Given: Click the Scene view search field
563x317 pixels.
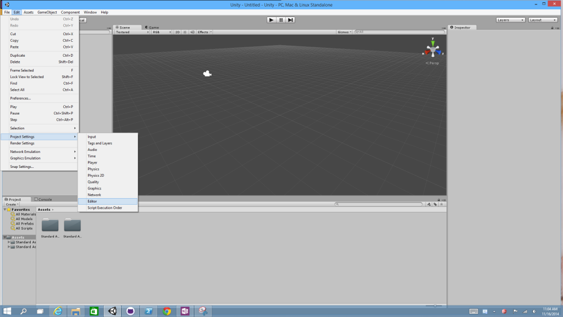Looking at the screenshot, I should pyautogui.click(x=399, y=32).
